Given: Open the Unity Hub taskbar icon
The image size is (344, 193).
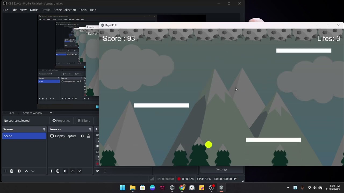Looking at the screenshot, I should [172, 188].
